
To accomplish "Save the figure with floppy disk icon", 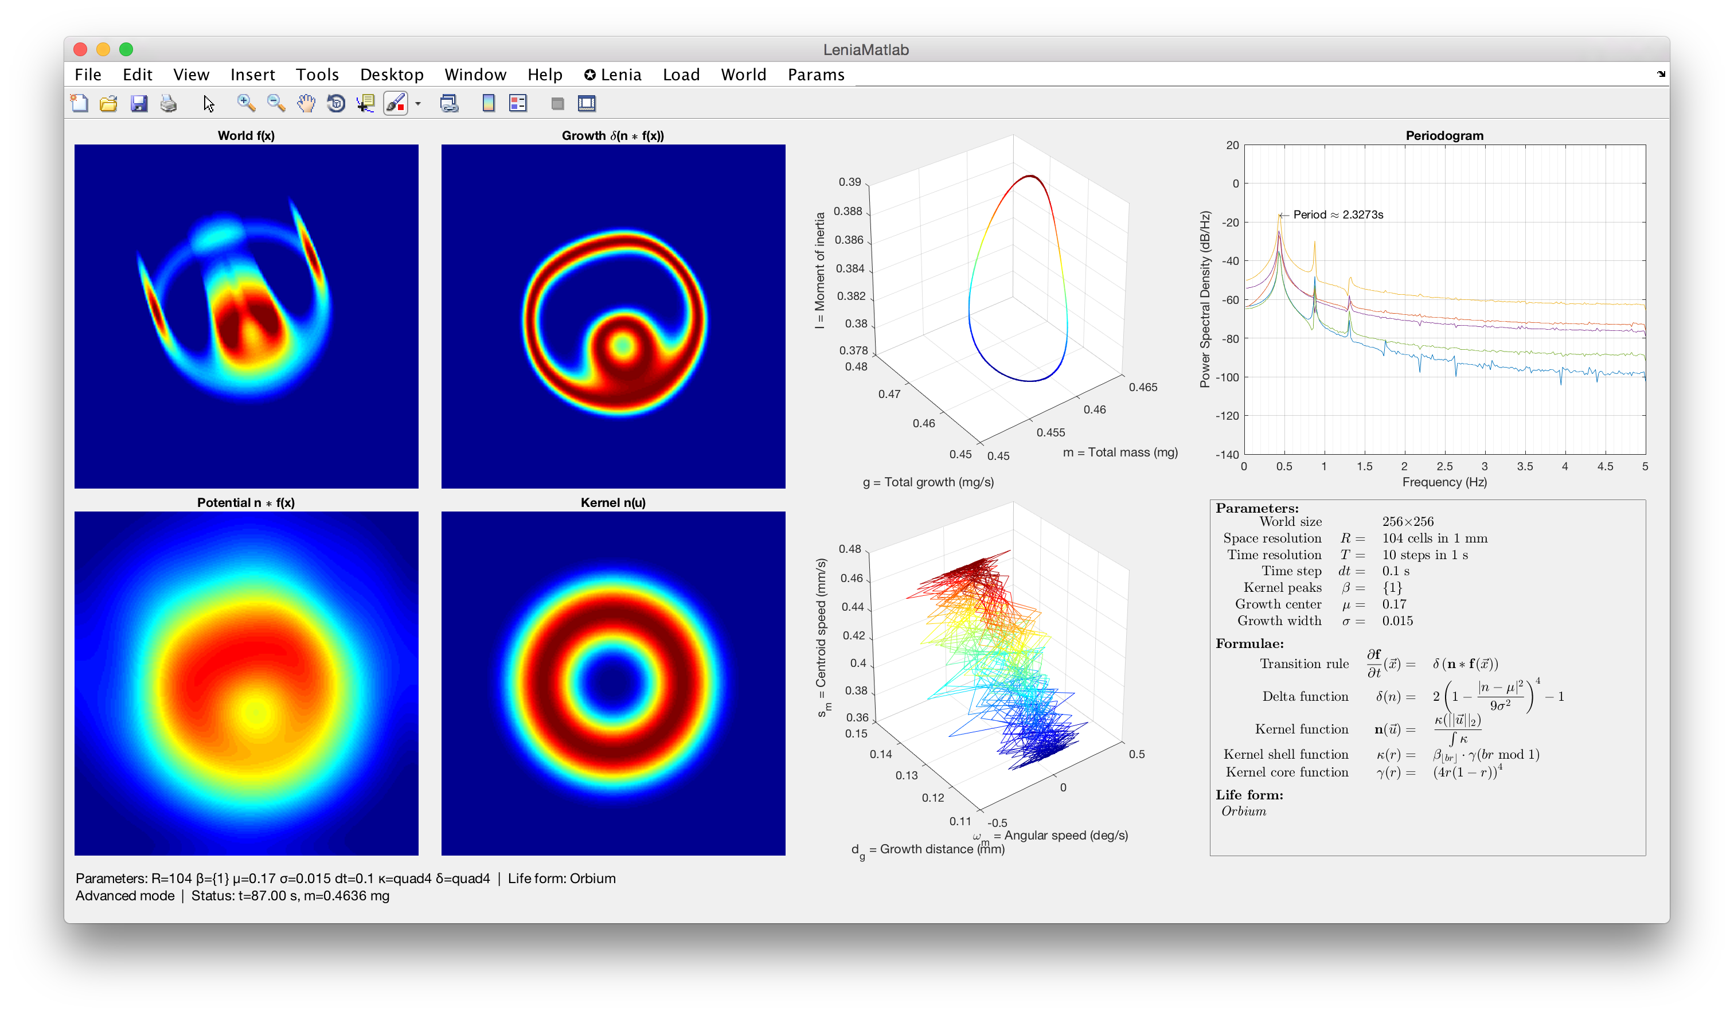I will click(139, 103).
